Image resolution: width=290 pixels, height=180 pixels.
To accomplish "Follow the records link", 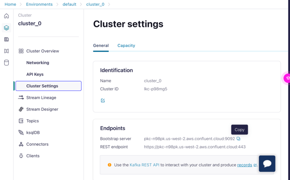I will pos(245,165).
